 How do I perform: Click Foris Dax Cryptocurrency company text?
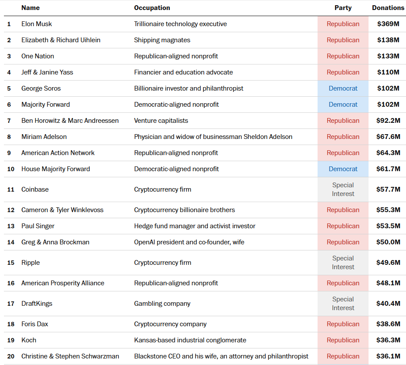pyautogui.click(x=170, y=324)
